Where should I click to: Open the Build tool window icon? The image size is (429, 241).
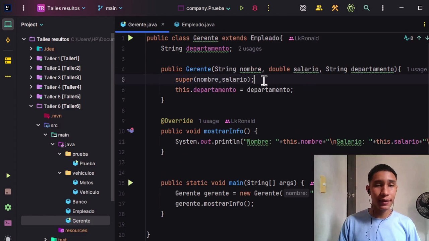click(x=8, y=191)
